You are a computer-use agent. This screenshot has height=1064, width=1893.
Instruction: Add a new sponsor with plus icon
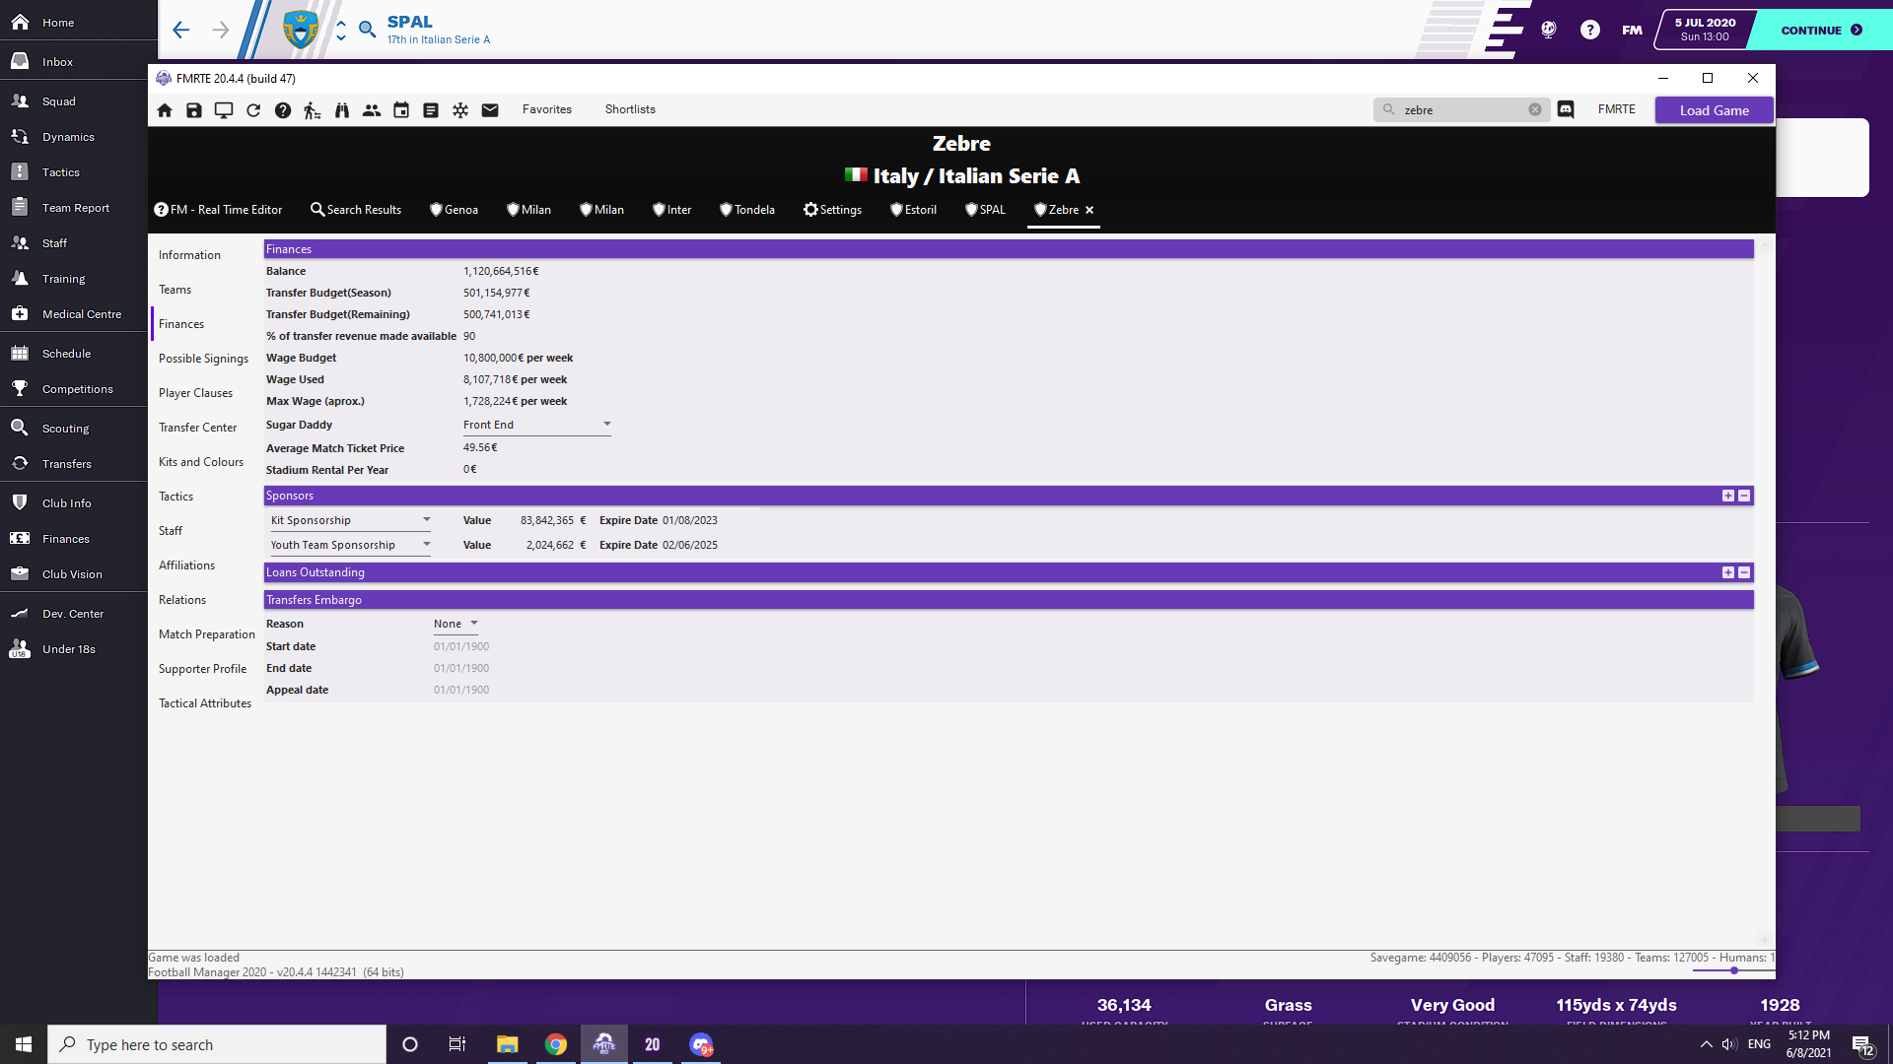pos(1728,497)
